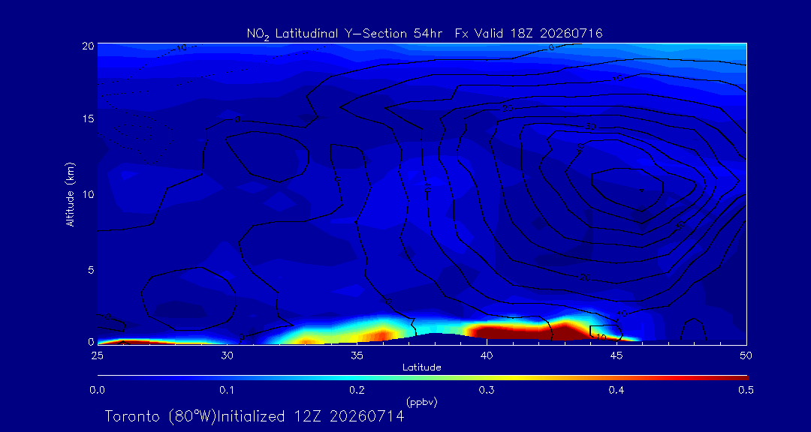
Task: Select the 40 latitude tick label
Action: [486, 355]
